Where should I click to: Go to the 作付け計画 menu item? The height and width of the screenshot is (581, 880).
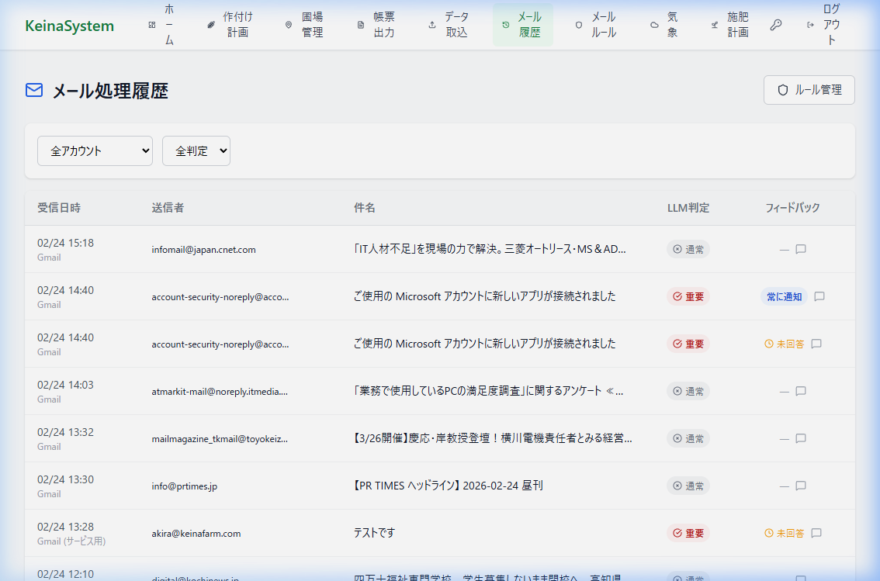(x=230, y=25)
